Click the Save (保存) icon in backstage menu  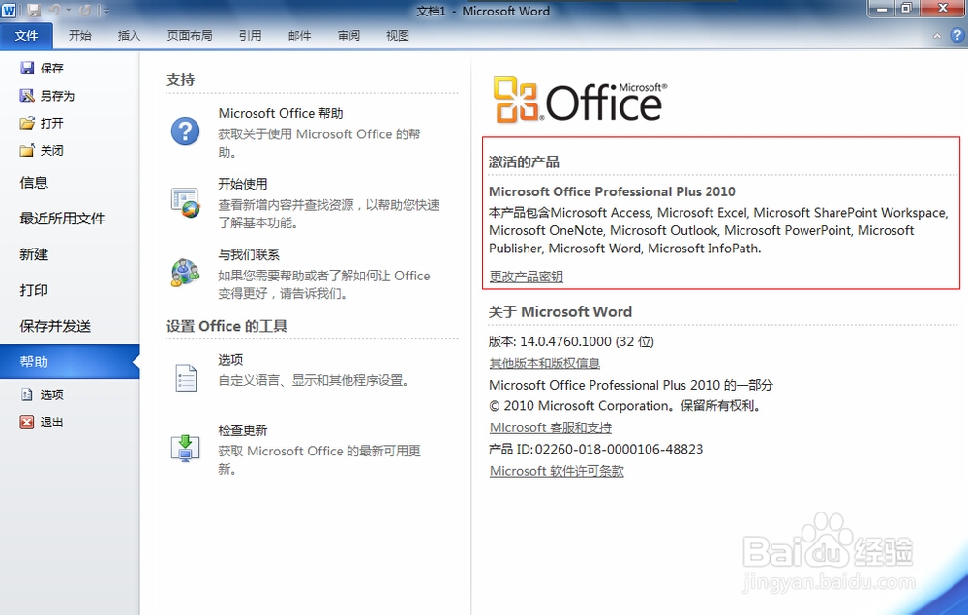point(27,68)
